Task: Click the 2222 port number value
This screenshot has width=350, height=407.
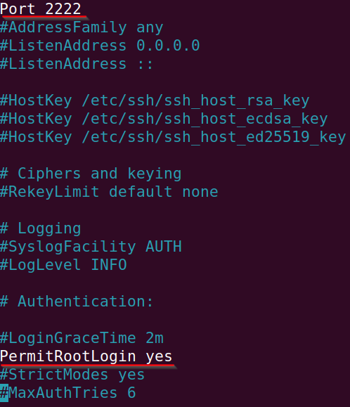Action: pos(63,9)
